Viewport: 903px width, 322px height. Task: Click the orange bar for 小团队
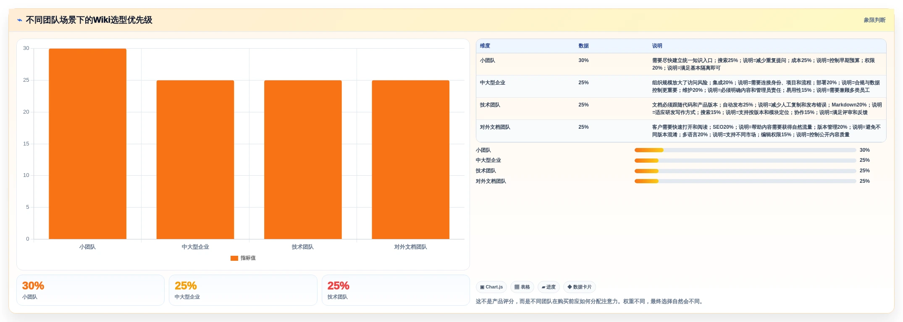[87, 144]
